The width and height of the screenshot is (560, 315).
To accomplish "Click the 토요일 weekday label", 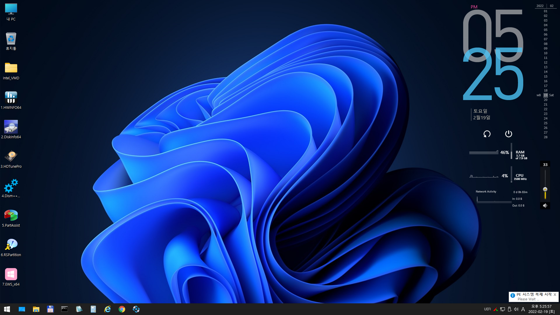I will [x=480, y=111].
